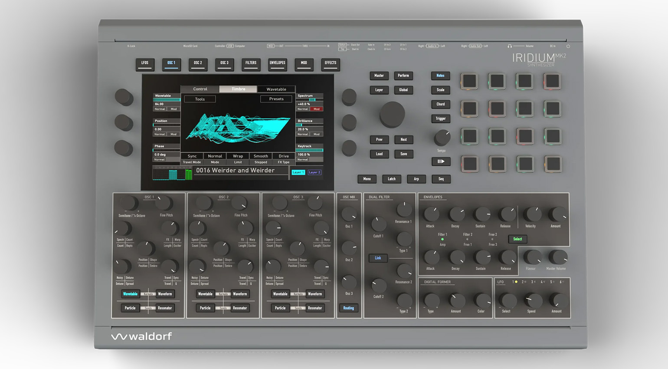
Task: Click the power icon on the rear panel
Action: 568,46
